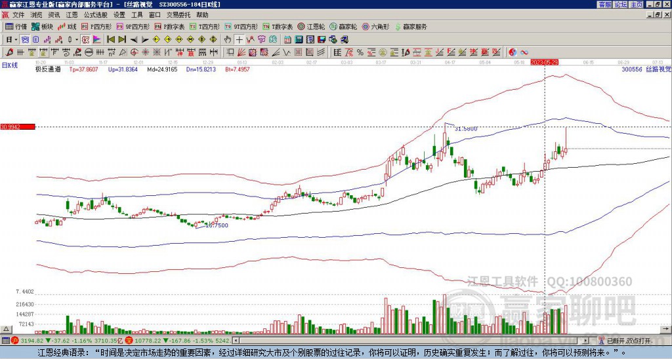Click the colorful flag icon

[97, 39]
